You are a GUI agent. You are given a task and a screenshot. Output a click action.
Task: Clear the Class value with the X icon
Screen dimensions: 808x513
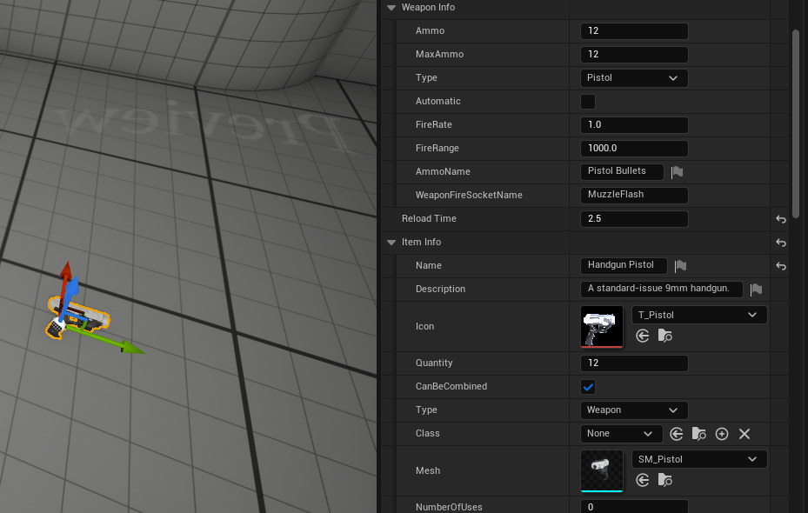click(745, 434)
